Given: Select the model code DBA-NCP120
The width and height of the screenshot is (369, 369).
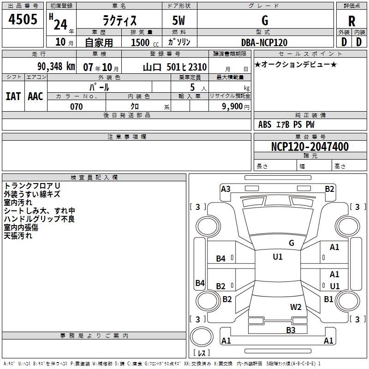Looking at the screenshot, I should tap(264, 42).
